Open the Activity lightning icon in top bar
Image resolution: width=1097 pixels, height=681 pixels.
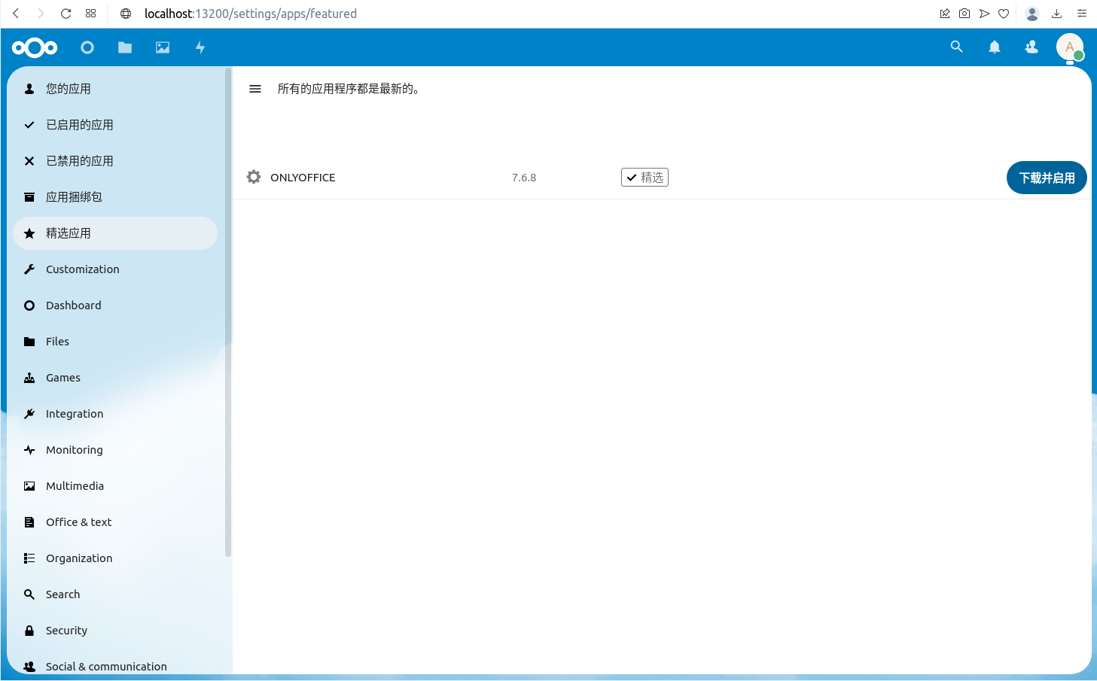pyautogui.click(x=200, y=47)
